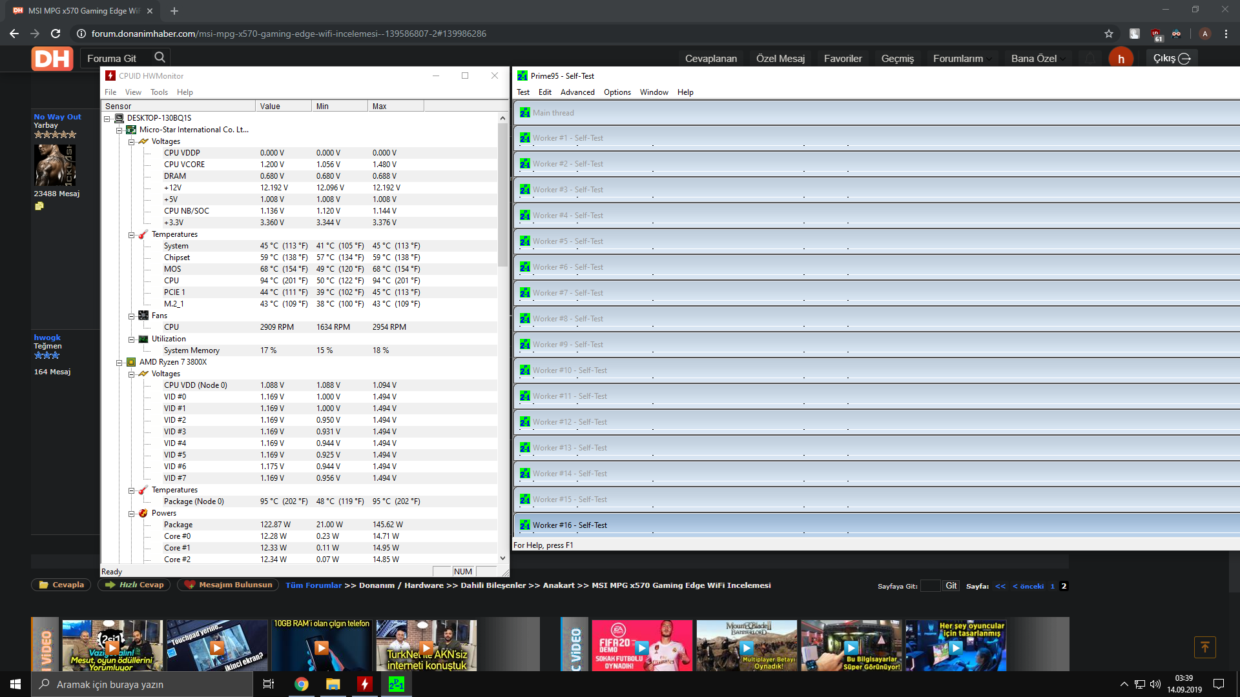
Task: Click the Git page jump button
Action: point(951,586)
